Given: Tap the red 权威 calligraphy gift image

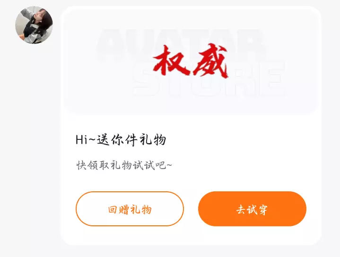Looking at the screenshot, I should [x=191, y=61].
